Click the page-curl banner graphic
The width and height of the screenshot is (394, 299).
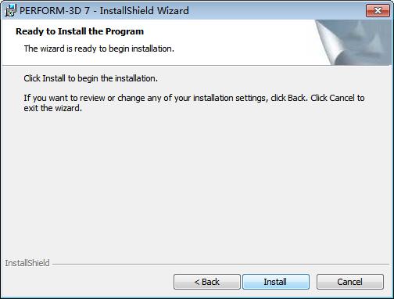pyautogui.click(x=353, y=42)
